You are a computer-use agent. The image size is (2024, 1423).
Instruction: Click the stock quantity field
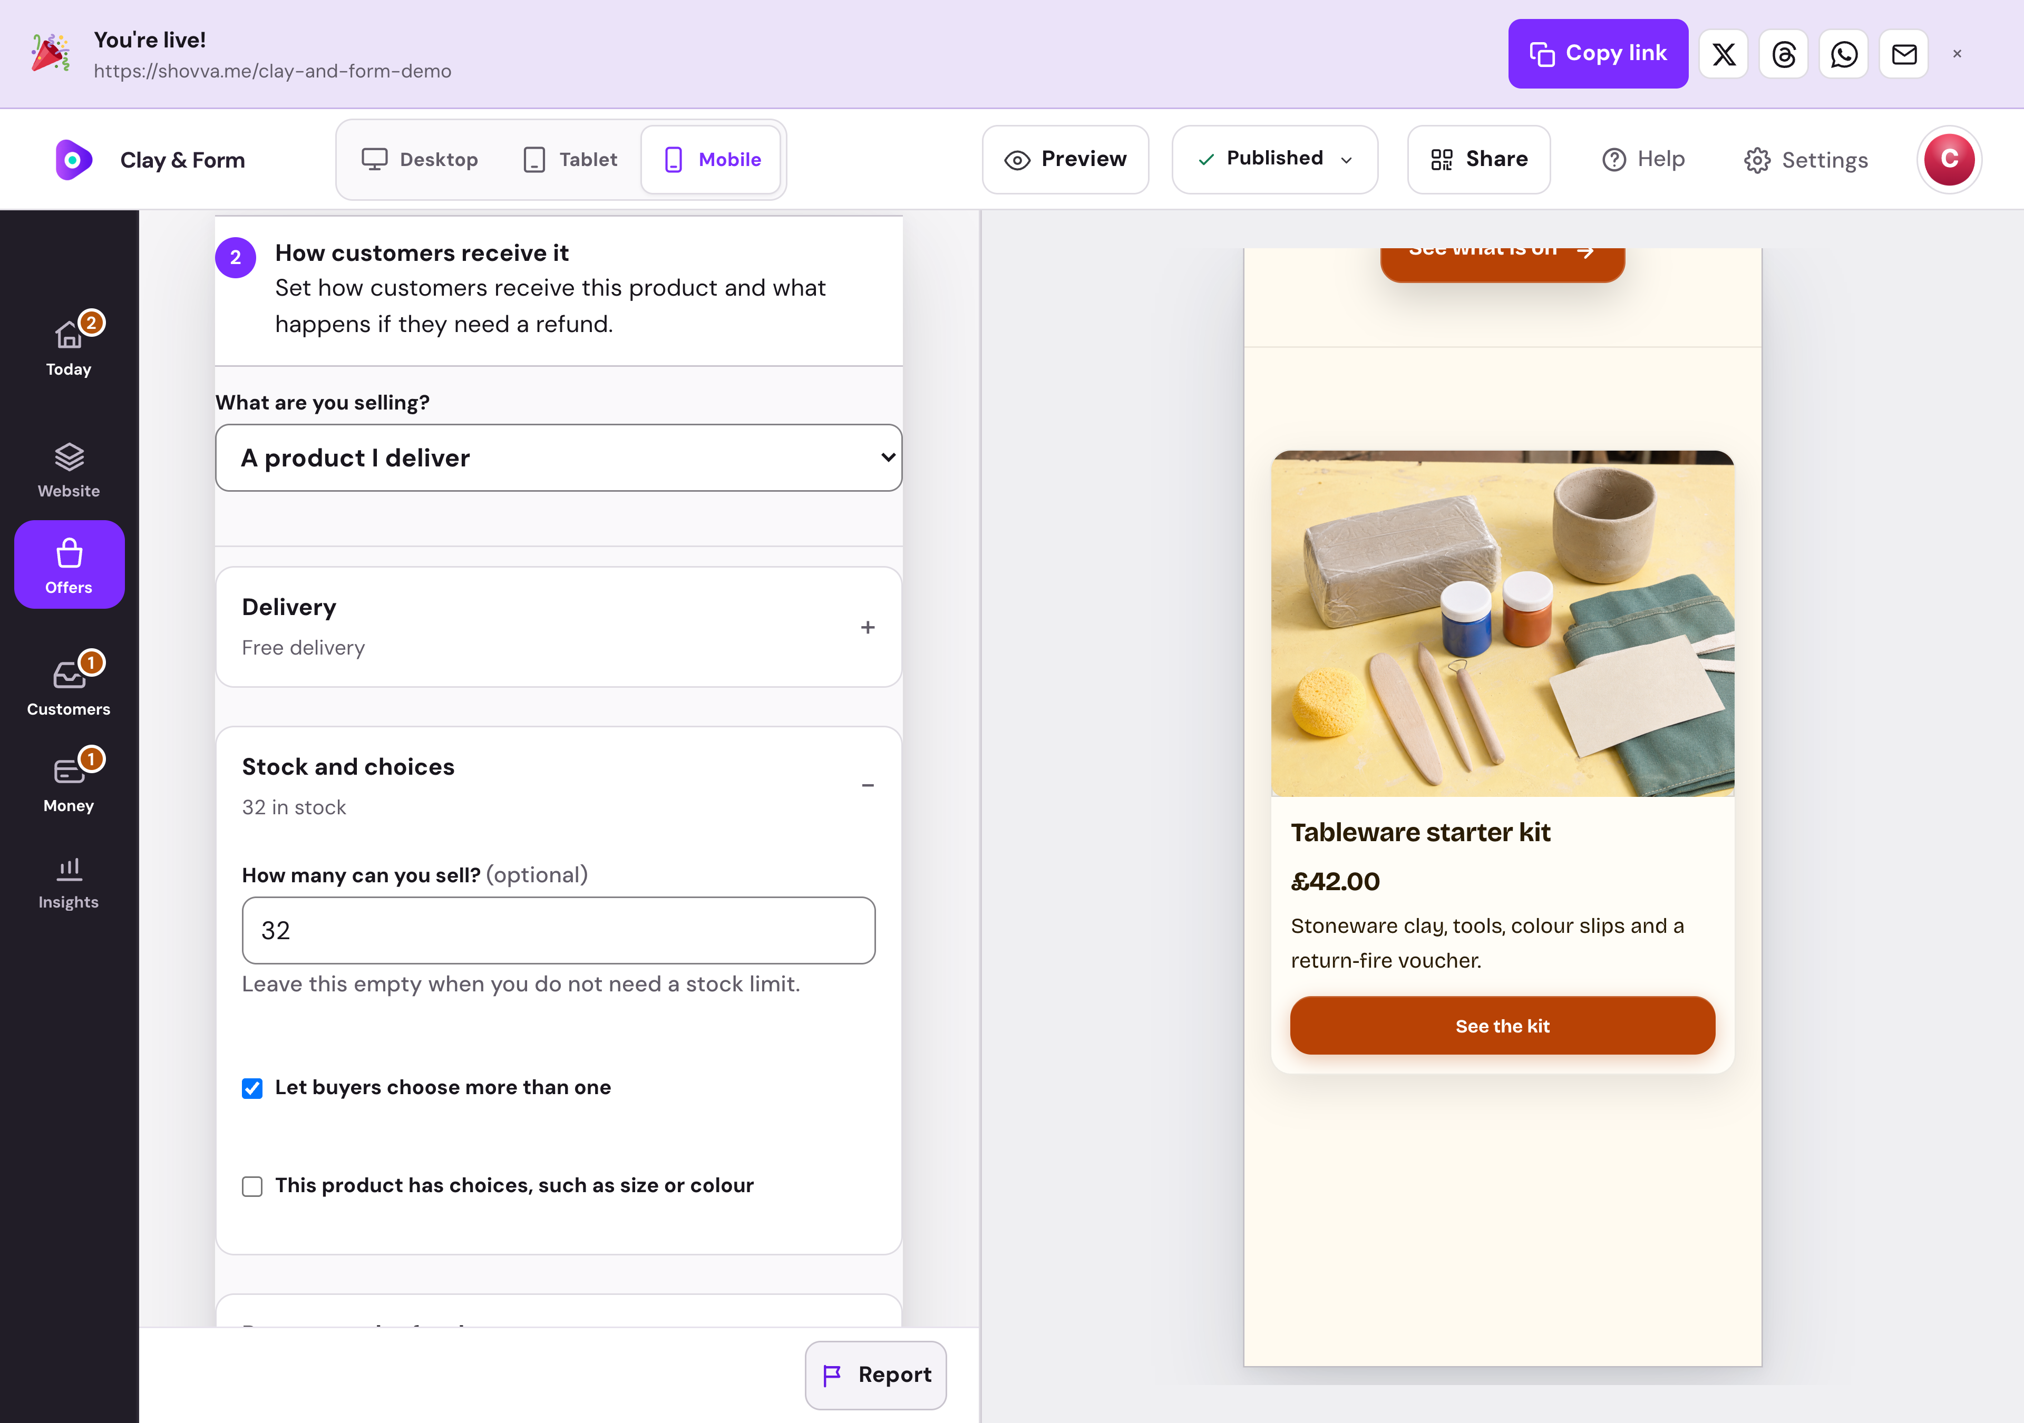pyautogui.click(x=559, y=930)
